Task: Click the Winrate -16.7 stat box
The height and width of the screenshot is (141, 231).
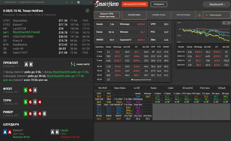Action: click(x=132, y=32)
